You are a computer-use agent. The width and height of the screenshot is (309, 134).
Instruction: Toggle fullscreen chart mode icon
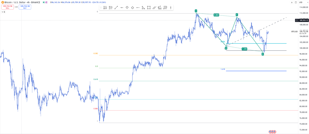pos(296,2)
